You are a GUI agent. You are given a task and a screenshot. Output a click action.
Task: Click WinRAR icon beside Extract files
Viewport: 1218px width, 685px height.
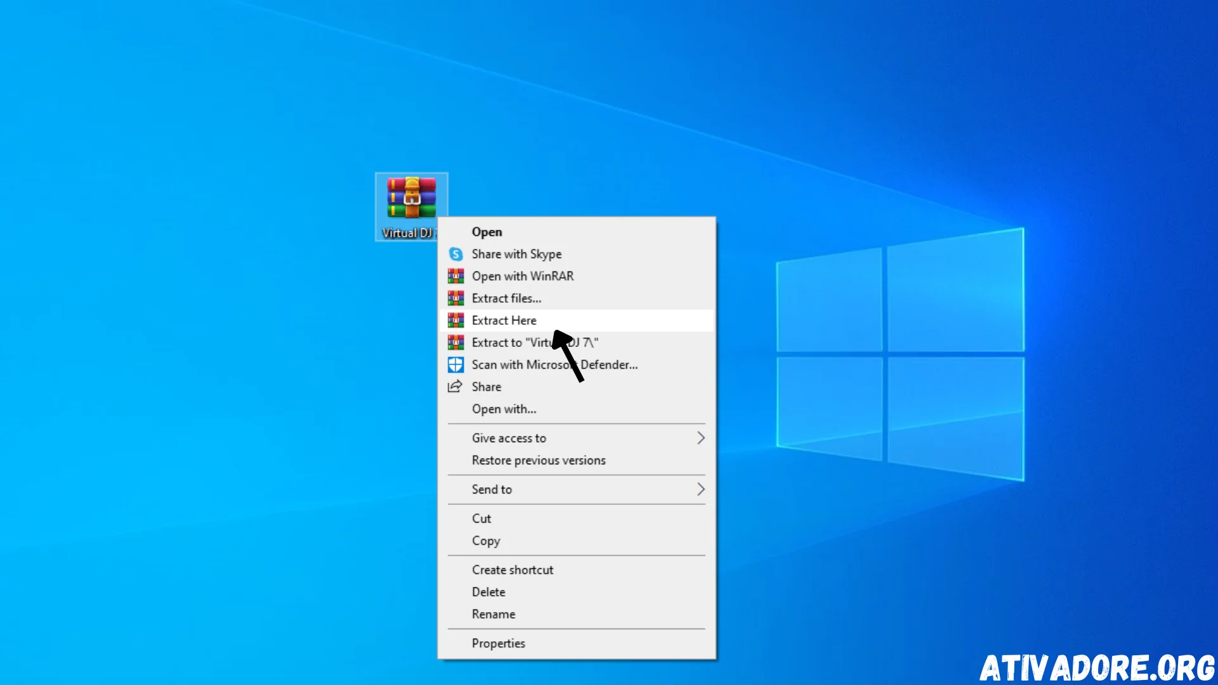tap(455, 298)
